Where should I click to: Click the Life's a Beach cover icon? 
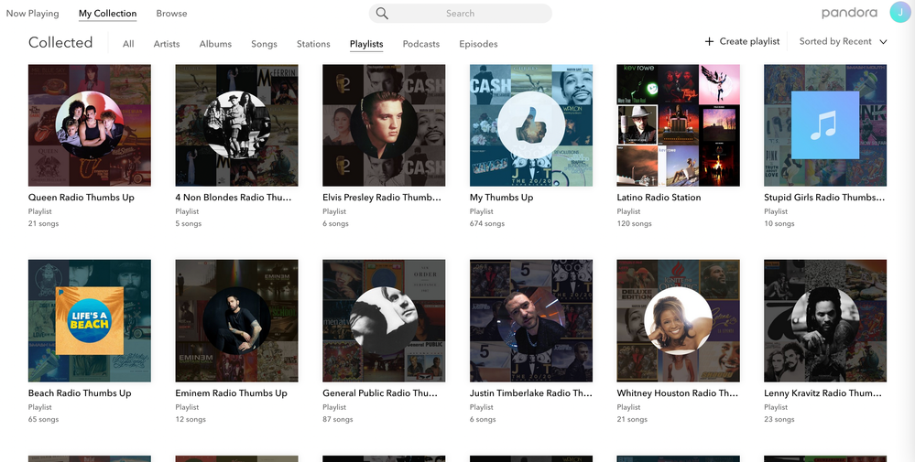89,320
